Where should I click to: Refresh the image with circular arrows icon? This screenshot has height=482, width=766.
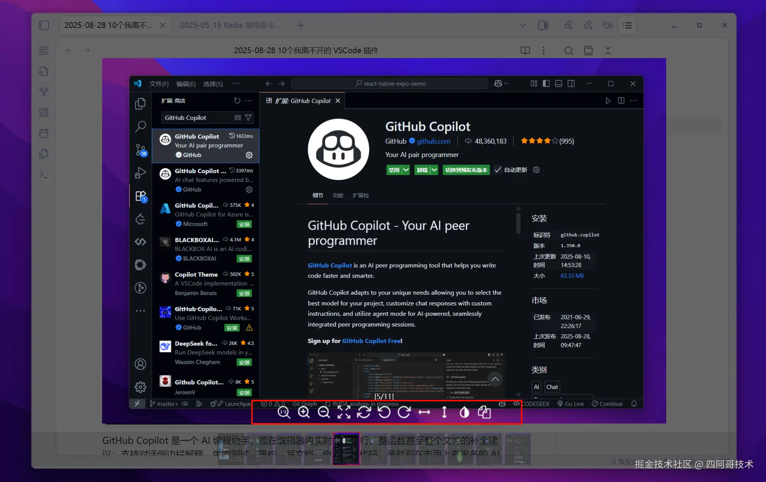tap(364, 412)
